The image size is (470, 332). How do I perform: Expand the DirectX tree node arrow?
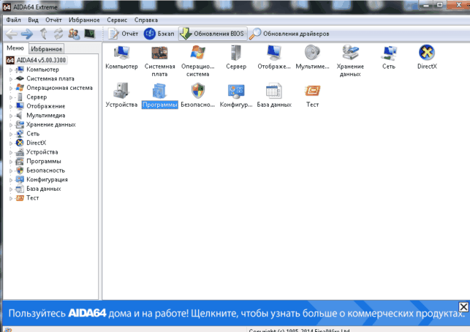[11, 143]
